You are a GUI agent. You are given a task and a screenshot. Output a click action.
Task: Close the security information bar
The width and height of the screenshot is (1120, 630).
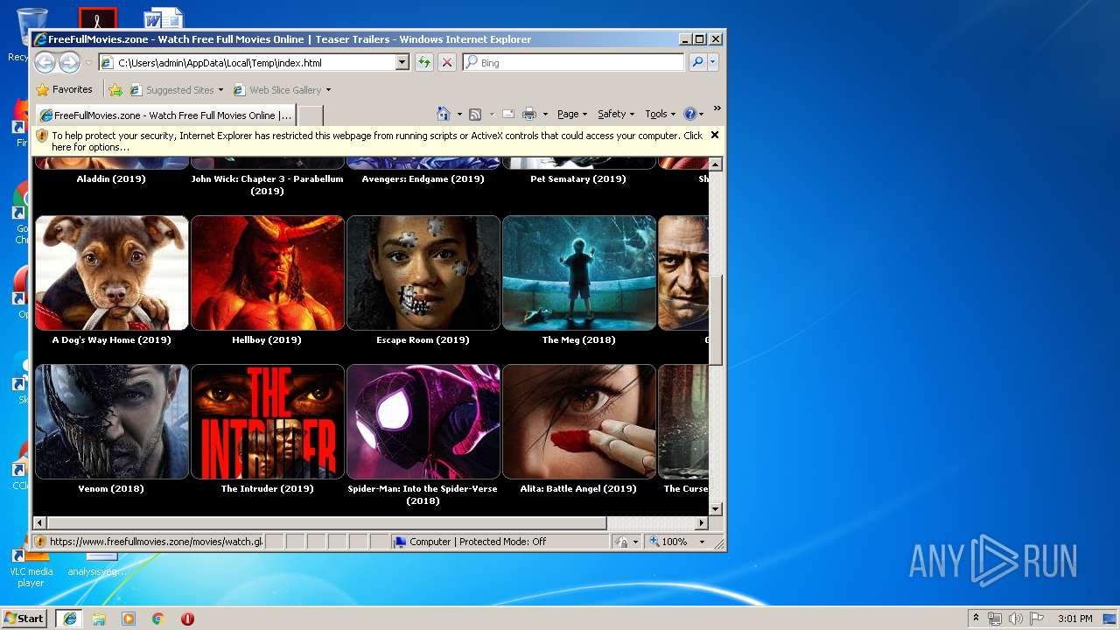715,135
